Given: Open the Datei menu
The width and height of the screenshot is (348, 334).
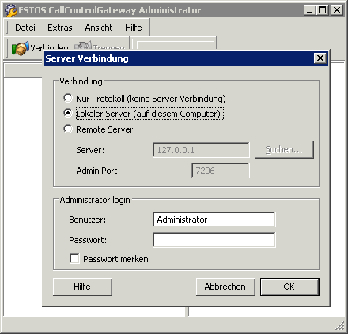Looking at the screenshot, I should 25,28.
